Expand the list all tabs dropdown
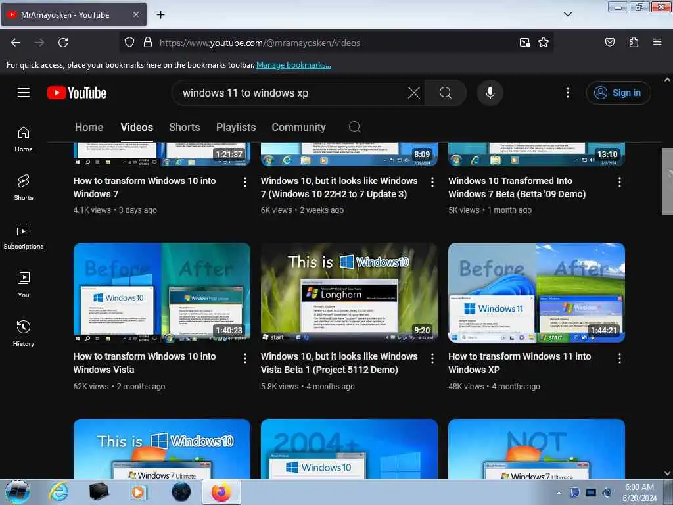Screen dimensions: 673x505 point(567,14)
